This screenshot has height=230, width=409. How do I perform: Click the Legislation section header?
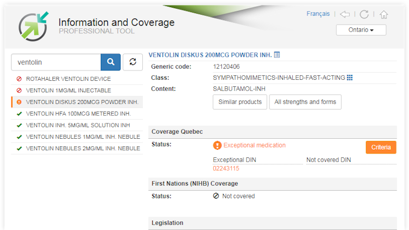273,223
